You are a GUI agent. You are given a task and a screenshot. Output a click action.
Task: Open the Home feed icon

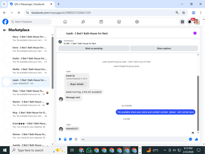[x=65, y=22]
